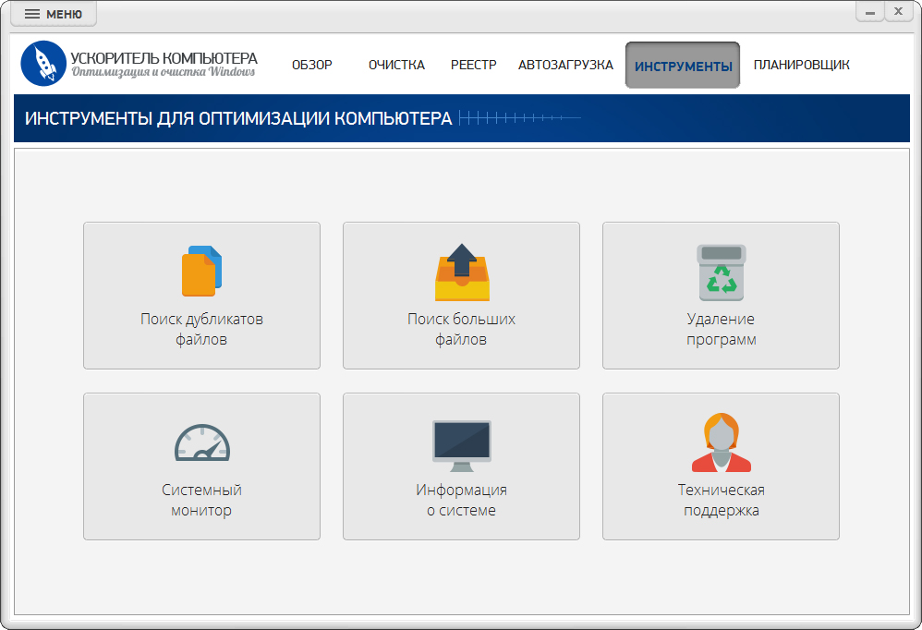Click the recycle bin uninstall icon
Image resolution: width=922 pixels, height=630 pixels.
click(x=721, y=273)
